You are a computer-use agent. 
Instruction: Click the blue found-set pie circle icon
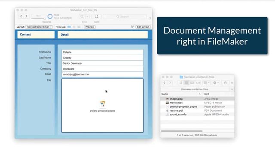click(x=50, y=16)
